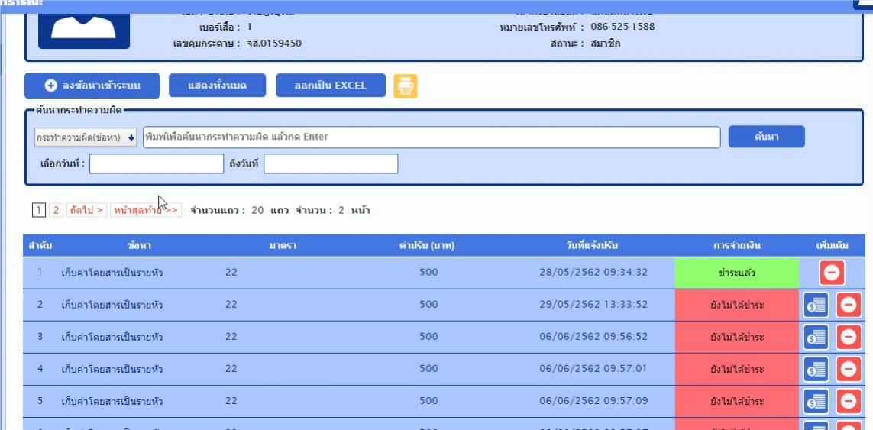Click the แสดงทั้งหมด button
This screenshot has height=430, width=873.
tap(217, 86)
